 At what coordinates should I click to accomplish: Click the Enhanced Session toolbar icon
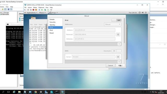[x=51, y=10]
